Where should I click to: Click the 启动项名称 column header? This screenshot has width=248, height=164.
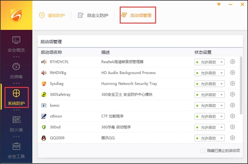(51, 52)
